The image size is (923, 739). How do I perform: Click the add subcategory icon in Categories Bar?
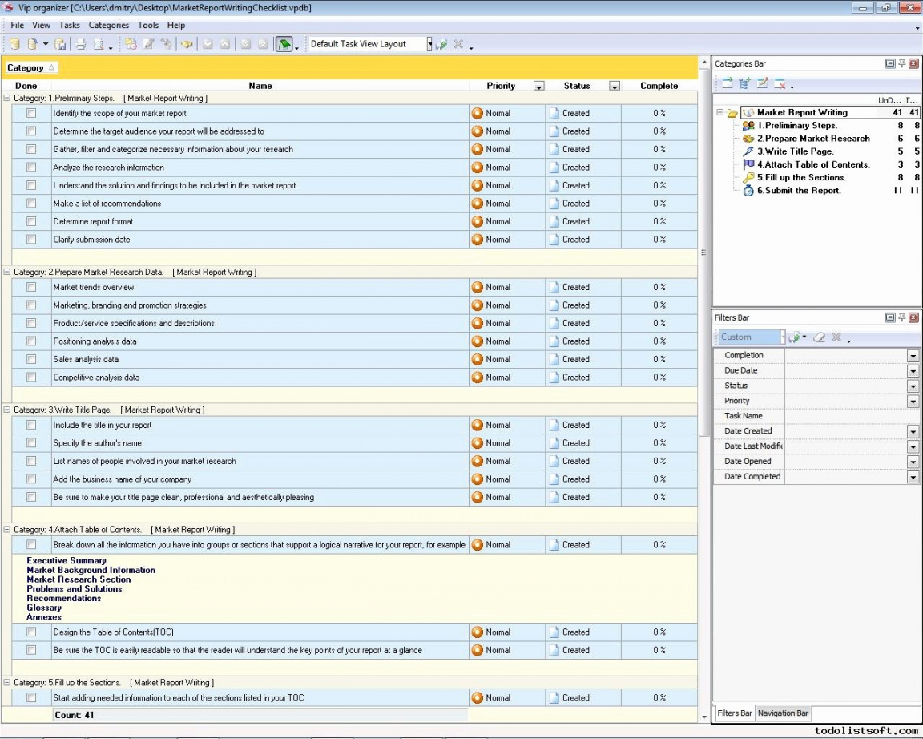(744, 83)
